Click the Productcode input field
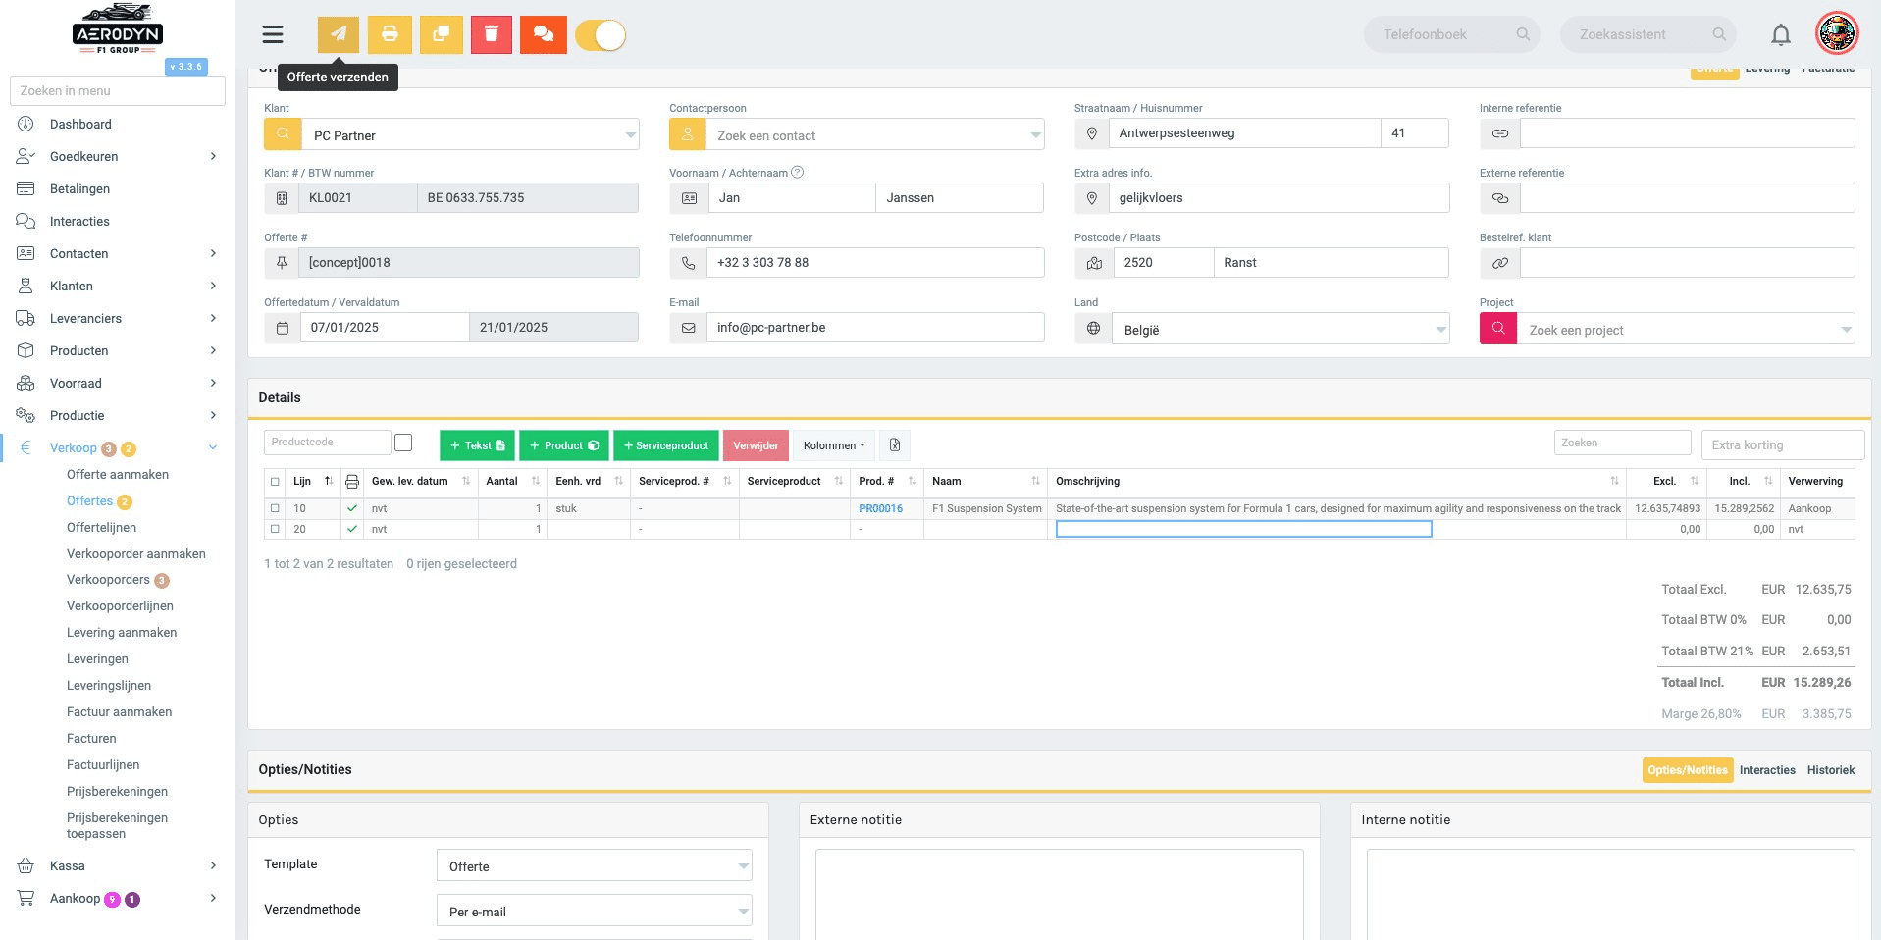Viewport: 1881px width, 940px height. (x=327, y=443)
